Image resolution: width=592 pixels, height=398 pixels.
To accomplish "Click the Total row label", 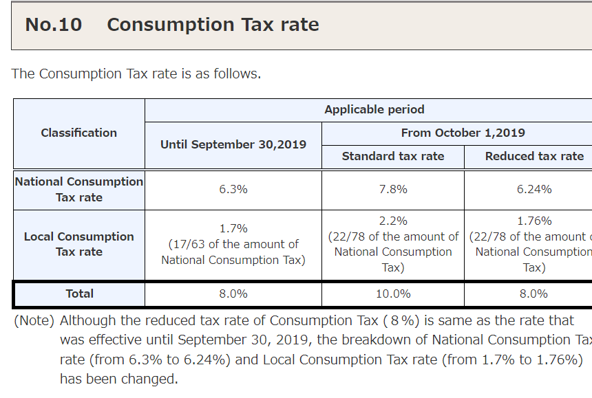I will (79, 294).
